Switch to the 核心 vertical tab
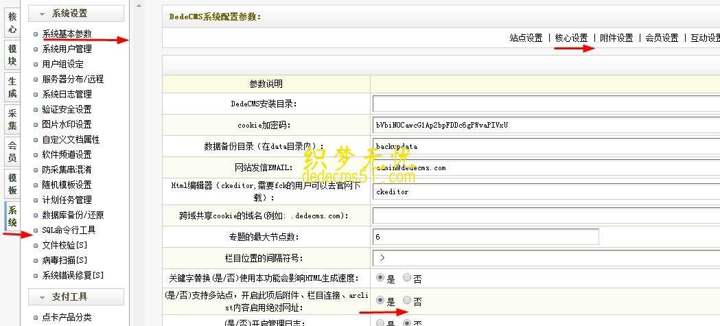Viewport: 720px width, 326px height. coord(12,22)
